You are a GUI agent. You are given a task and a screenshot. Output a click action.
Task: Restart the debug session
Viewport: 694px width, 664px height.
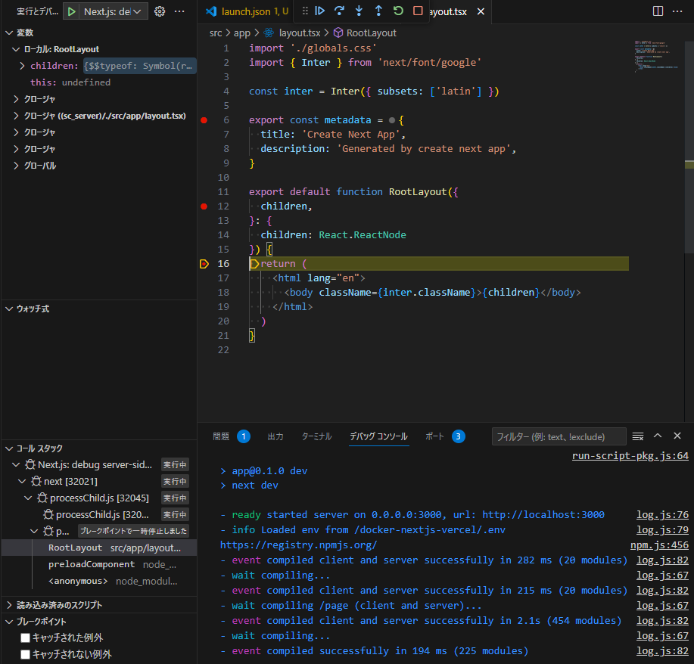point(398,11)
